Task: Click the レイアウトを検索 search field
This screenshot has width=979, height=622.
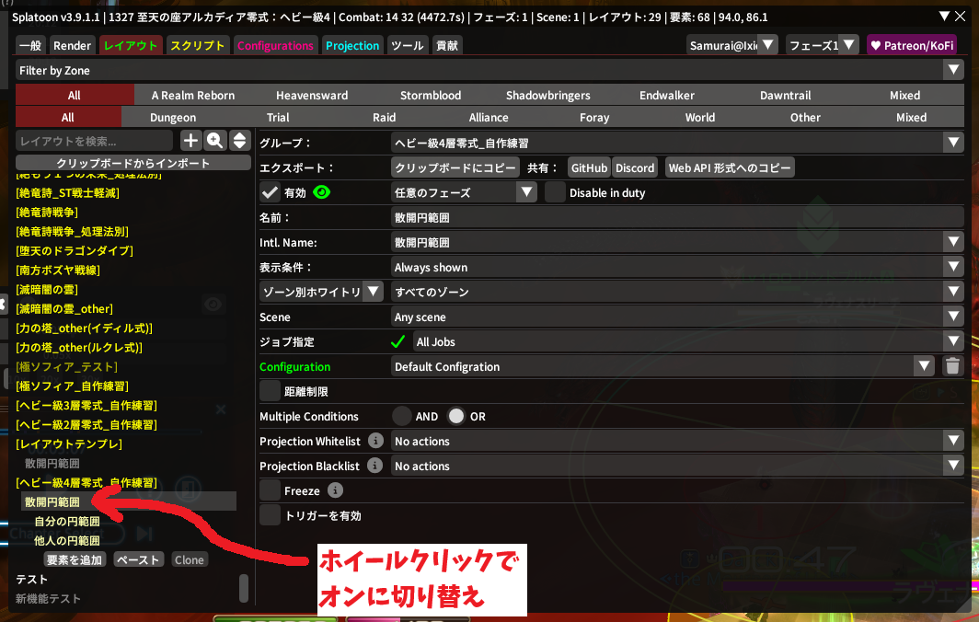Action: point(95,141)
